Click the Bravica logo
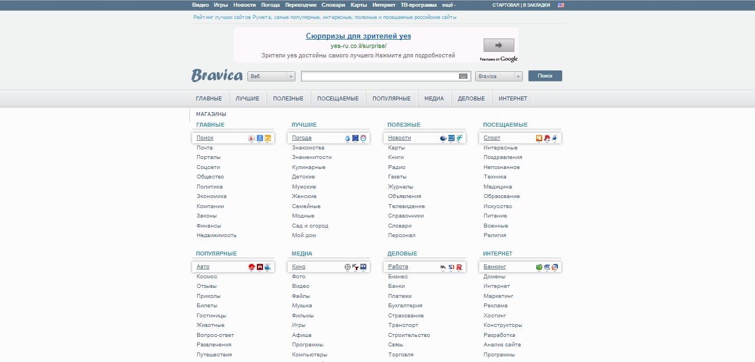The width and height of the screenshot is (755, 362). click(217, 75)
